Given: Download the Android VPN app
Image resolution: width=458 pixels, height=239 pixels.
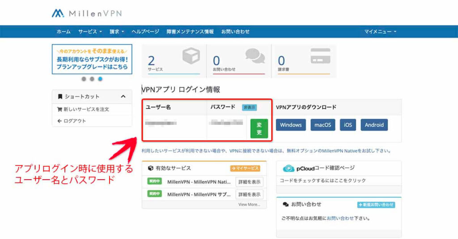Looking at the screenshot, I should pyautogui.click(x=374, y=125).
